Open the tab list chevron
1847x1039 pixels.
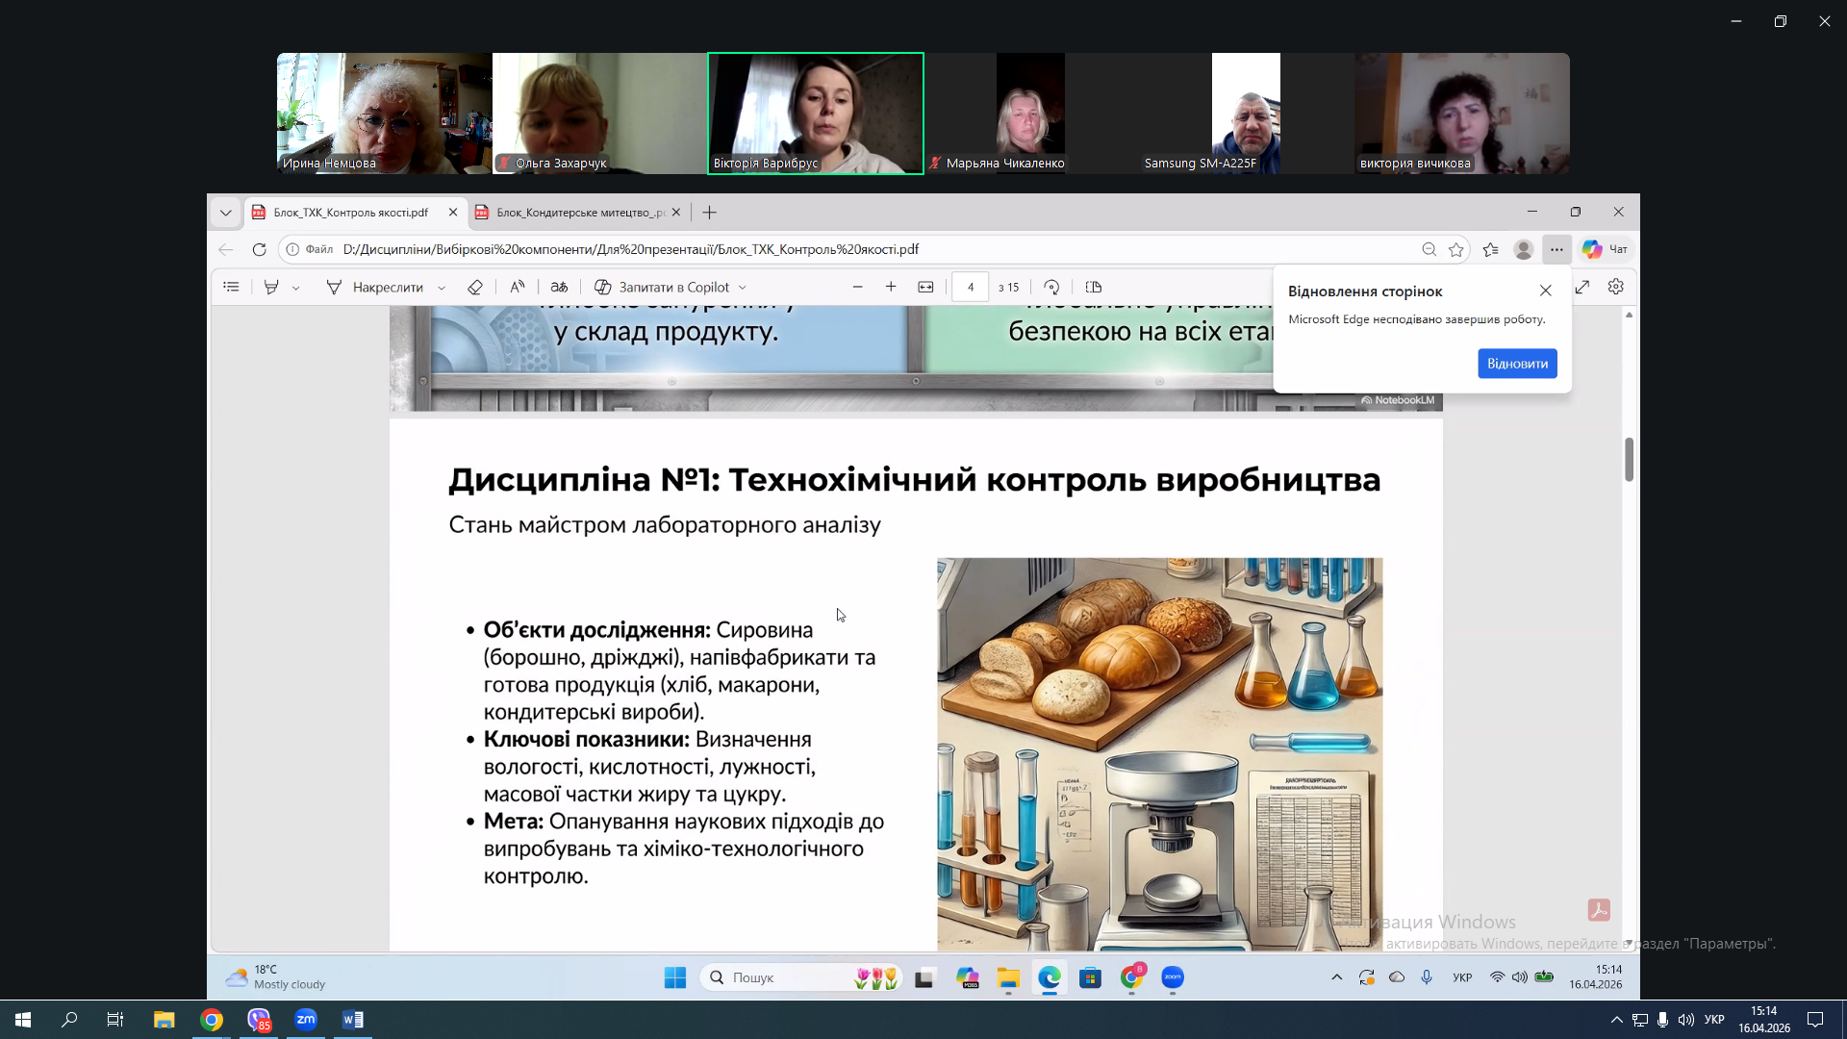pos(226,213)
